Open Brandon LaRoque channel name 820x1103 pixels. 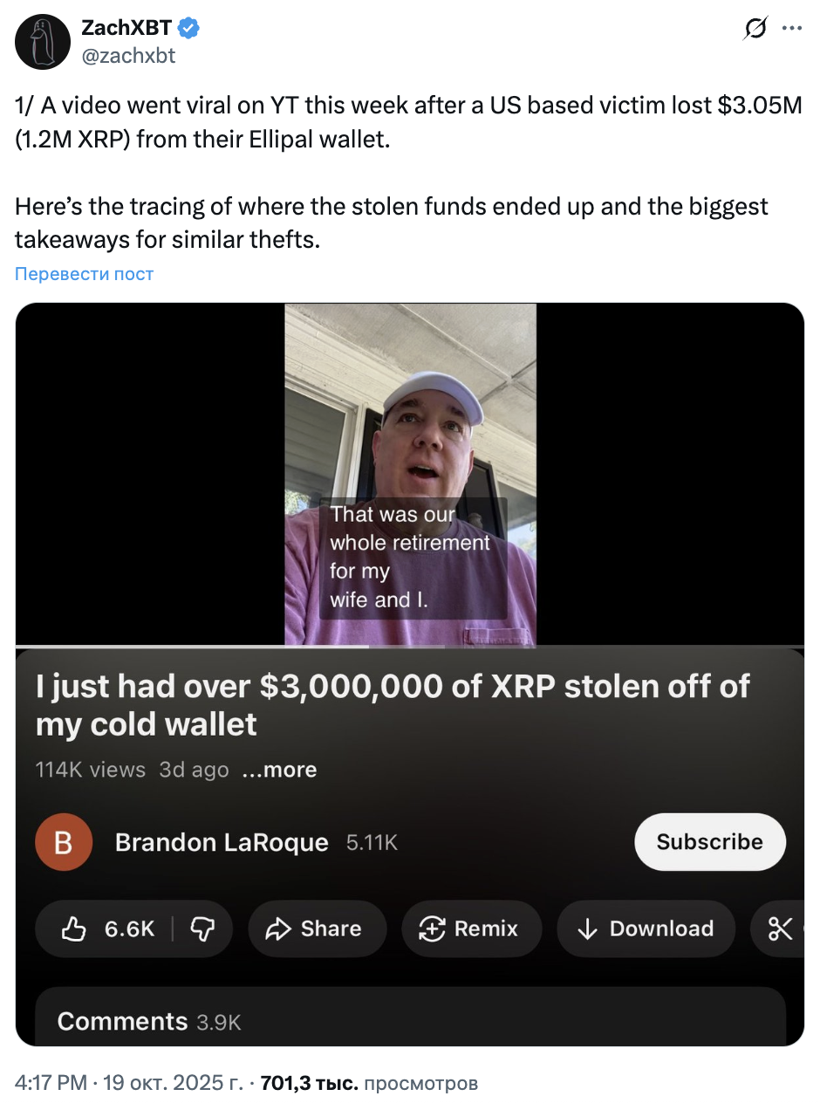pos(222,842)
